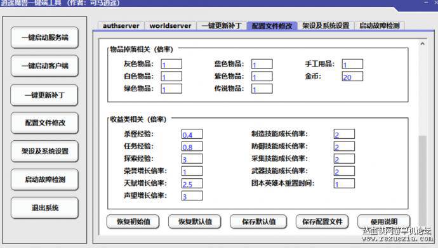
Task: Open 架设及系统设置 from the sidebar
Action: (44, 151)
